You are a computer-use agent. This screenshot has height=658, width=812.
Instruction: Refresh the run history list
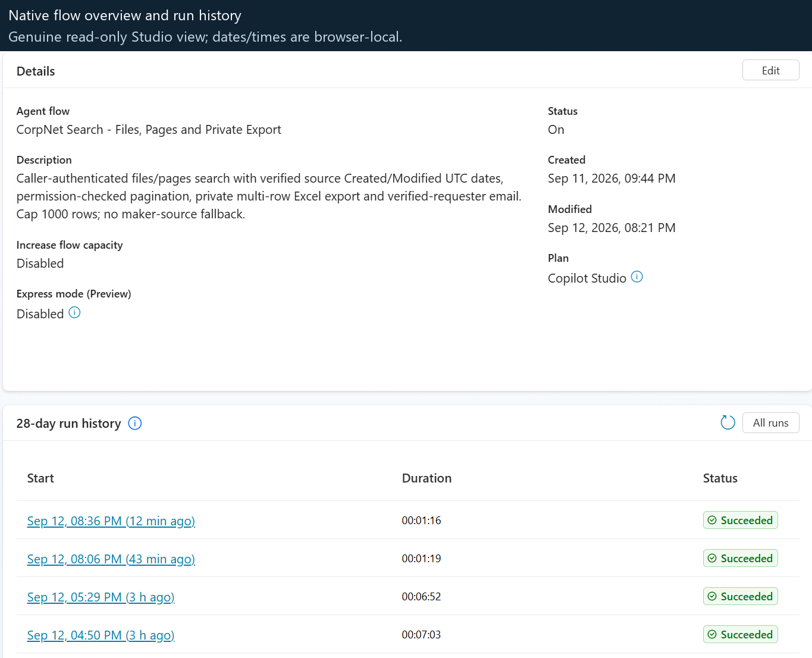(728, 422)
